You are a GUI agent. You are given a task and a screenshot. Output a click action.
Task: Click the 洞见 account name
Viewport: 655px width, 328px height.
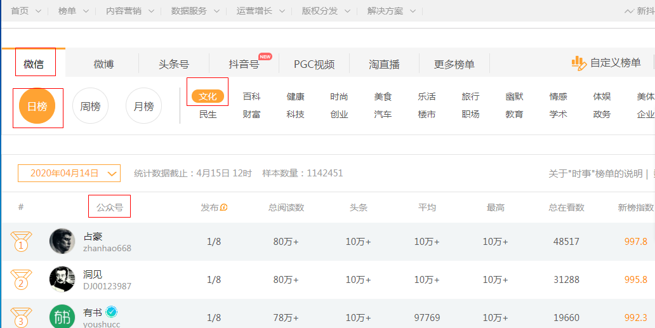tap(93, 275)
